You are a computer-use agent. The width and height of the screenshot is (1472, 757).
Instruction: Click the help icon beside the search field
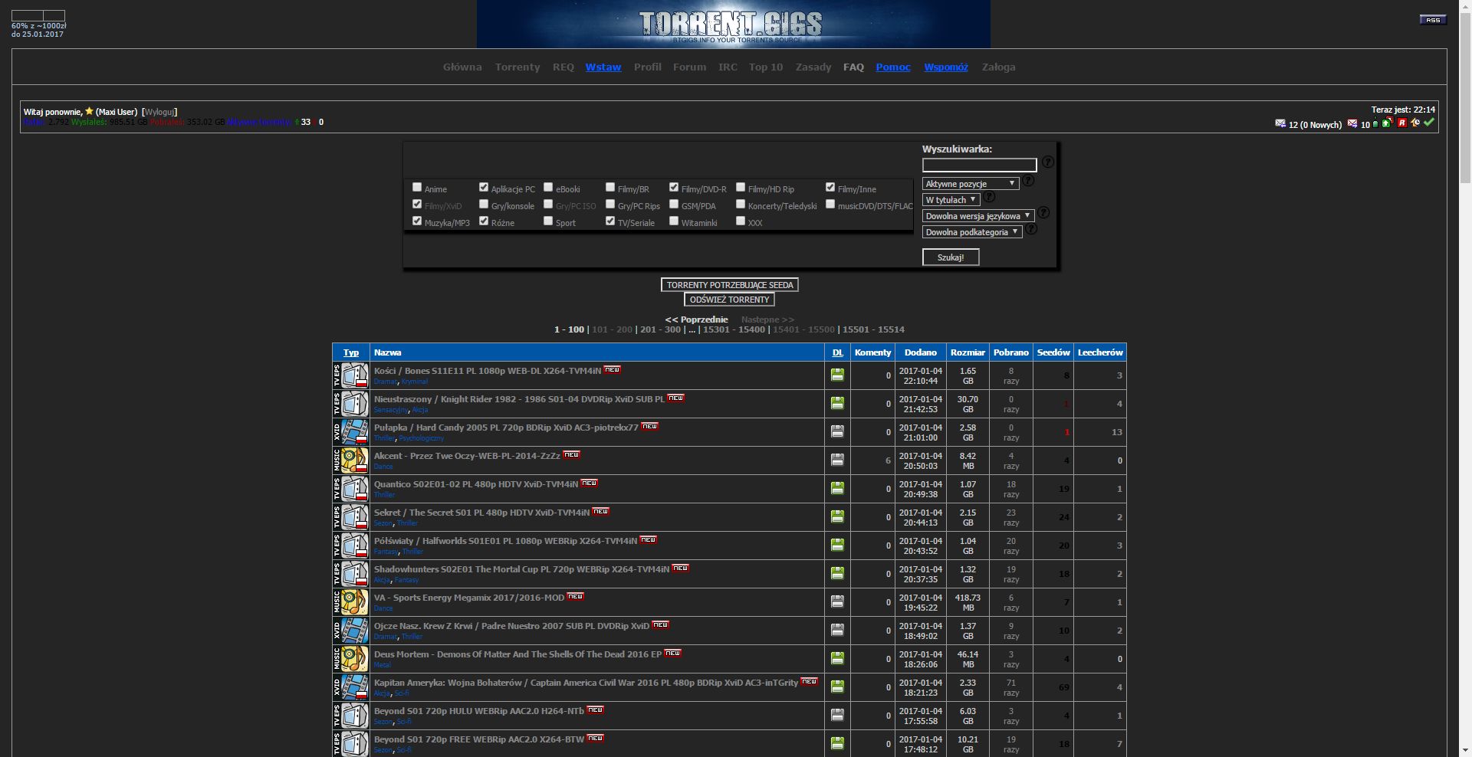coord(1048,162)
